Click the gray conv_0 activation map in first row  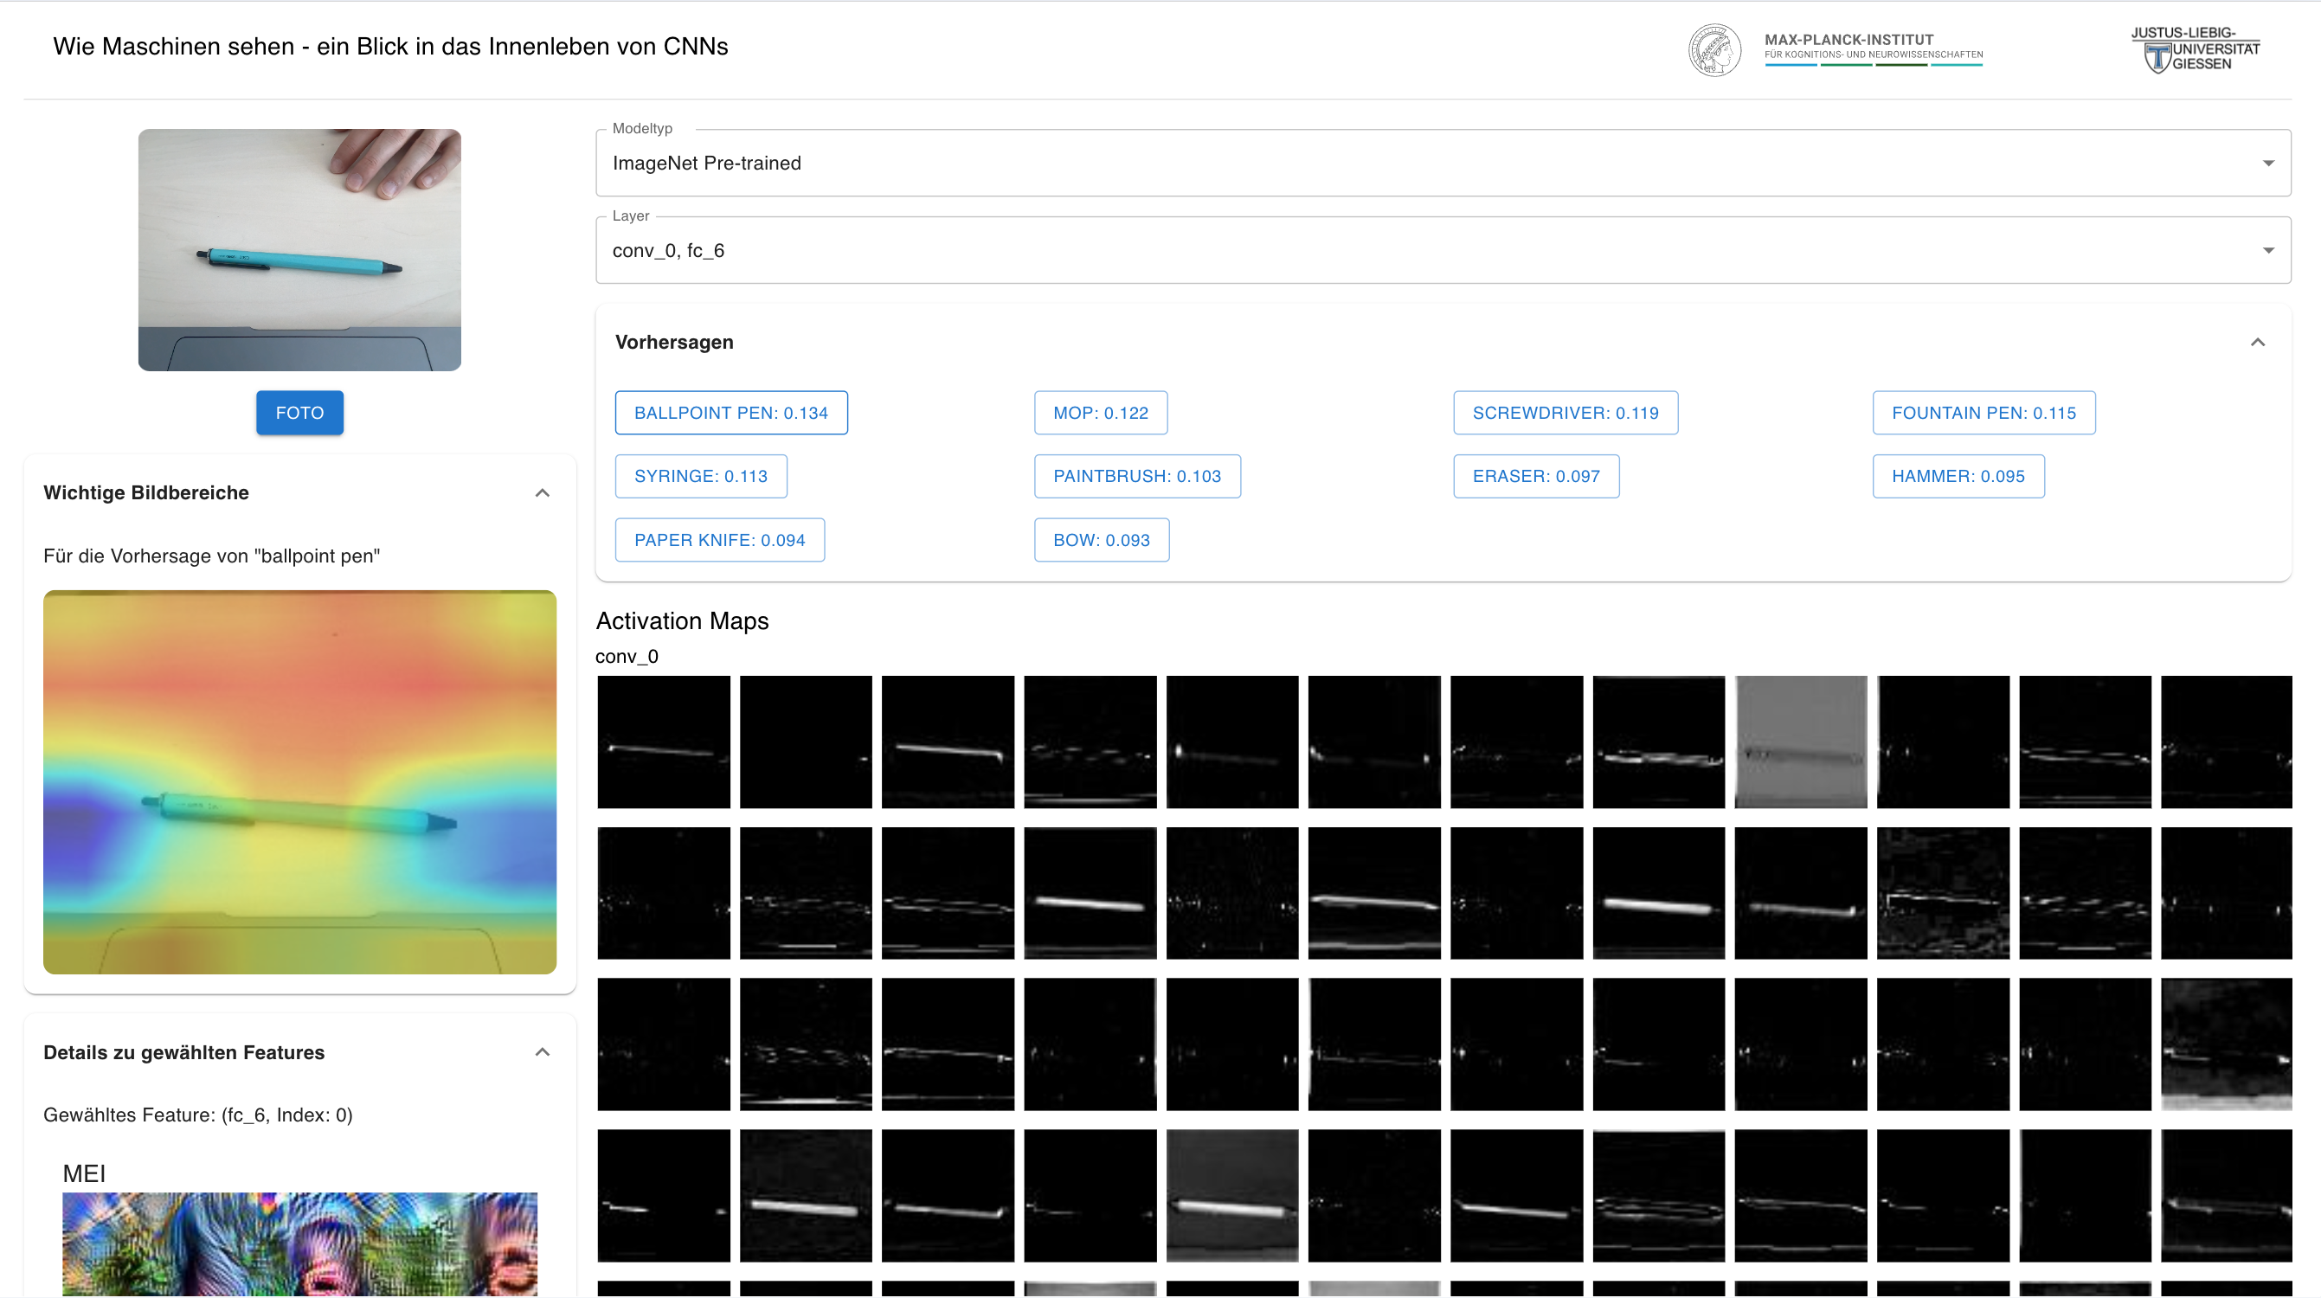pos(1800,742)
